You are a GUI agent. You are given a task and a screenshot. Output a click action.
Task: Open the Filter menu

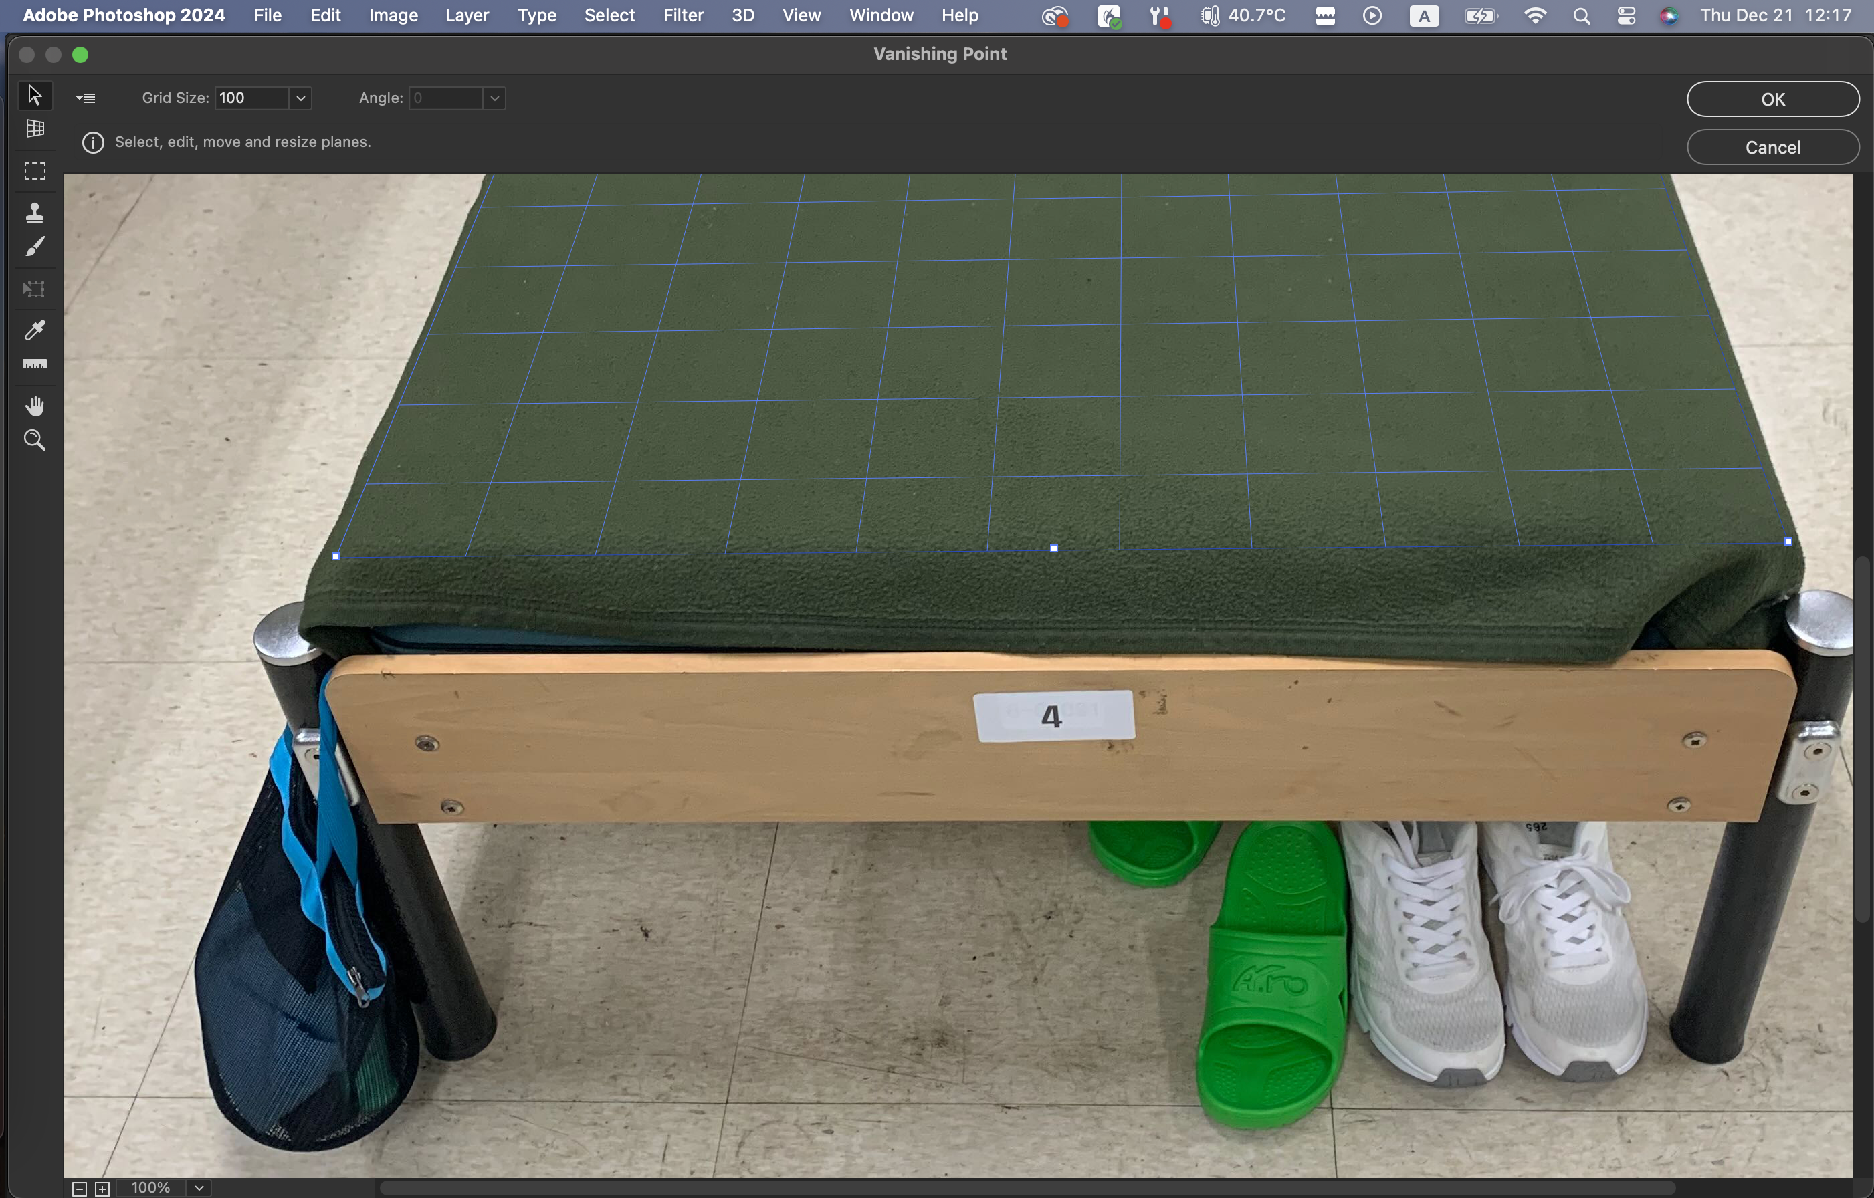pos(682,15)
